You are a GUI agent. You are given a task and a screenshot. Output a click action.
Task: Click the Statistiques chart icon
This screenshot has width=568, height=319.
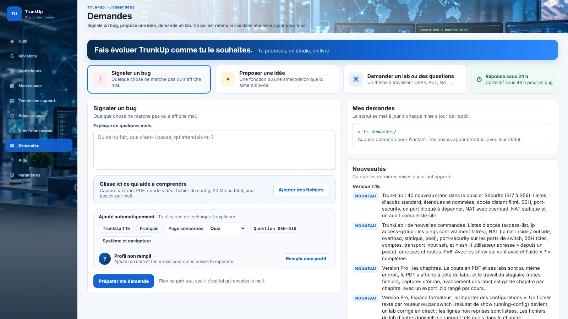click(x=12, y=71)
